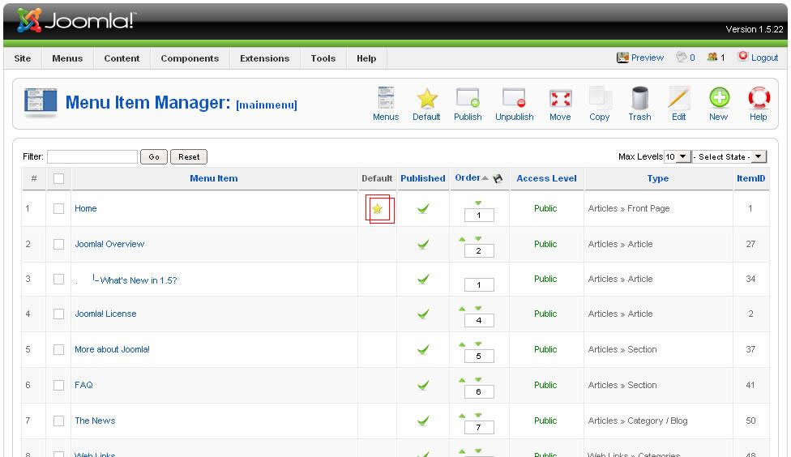
Task: Save order using disk icon in Order header
Action: tap(498, 178)
